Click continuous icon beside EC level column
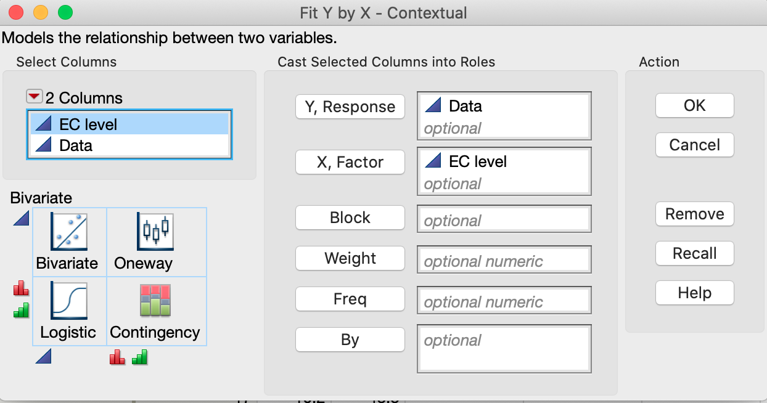This screenshot has height=403, width=767. 43,124
